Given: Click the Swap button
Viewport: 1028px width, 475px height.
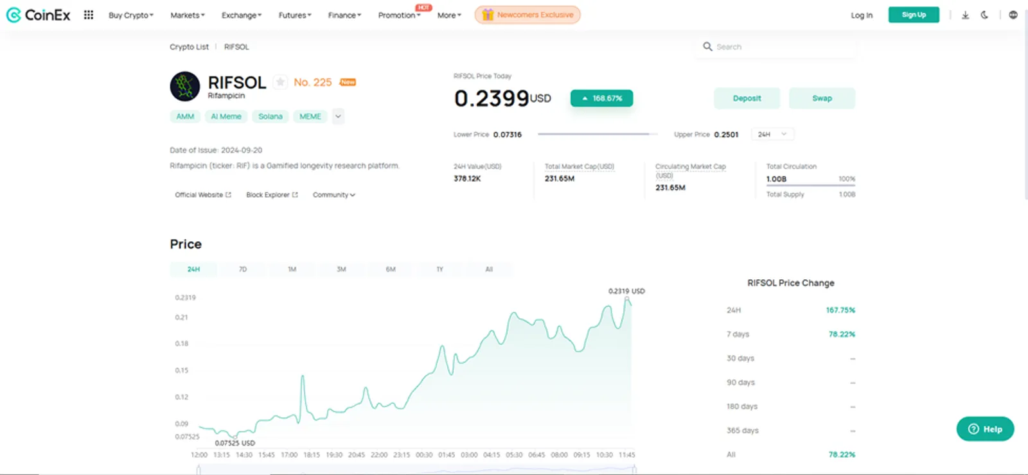Looking at the screenshot, I should pyautogui.click(x=822, y=98).
